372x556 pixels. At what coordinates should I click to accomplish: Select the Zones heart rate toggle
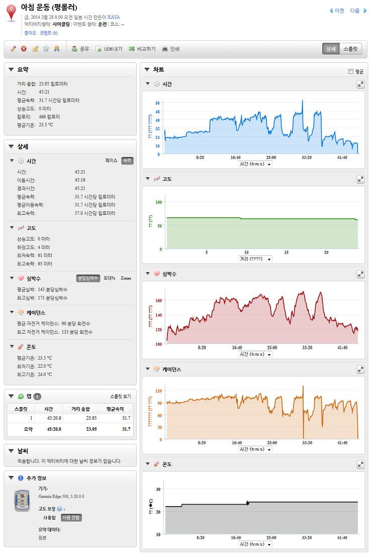126,278
